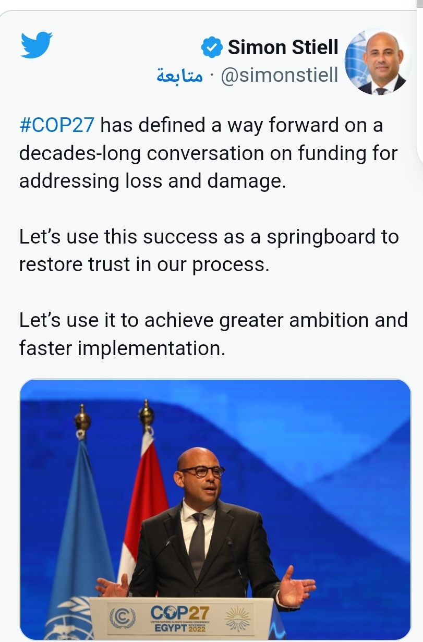Screen dimensions: 423x642
Task: Open the attached COP27 speech photo
Action: [215, 508]
